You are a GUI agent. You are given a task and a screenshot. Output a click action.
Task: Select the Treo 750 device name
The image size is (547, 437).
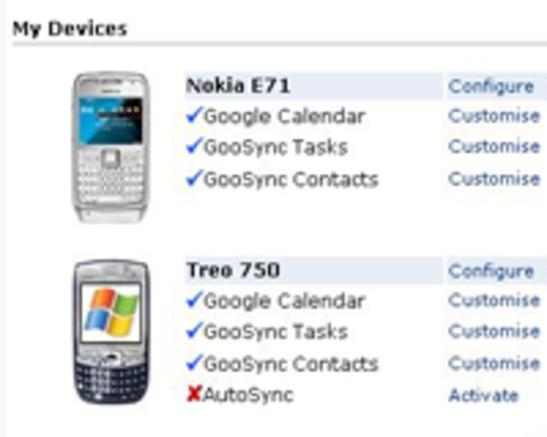234,270
